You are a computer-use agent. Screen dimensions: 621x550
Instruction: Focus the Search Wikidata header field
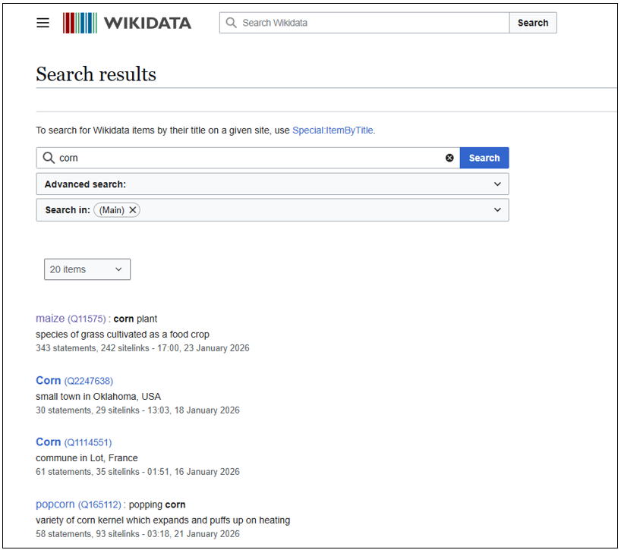(372, 23)
